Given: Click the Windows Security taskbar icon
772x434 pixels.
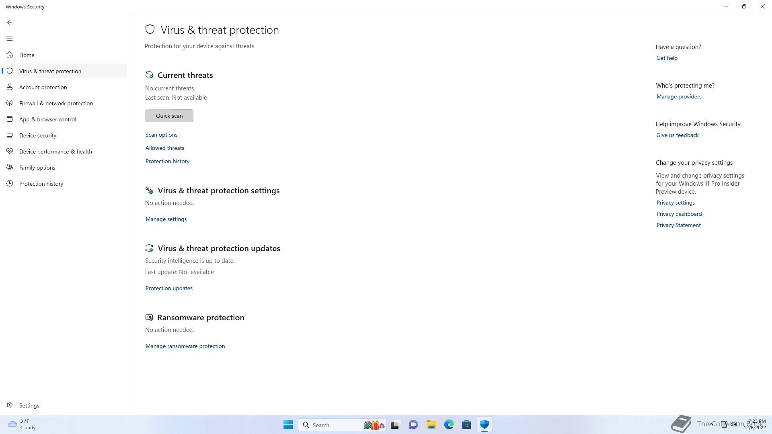Looking at the screenshot, I should point(485,425).
